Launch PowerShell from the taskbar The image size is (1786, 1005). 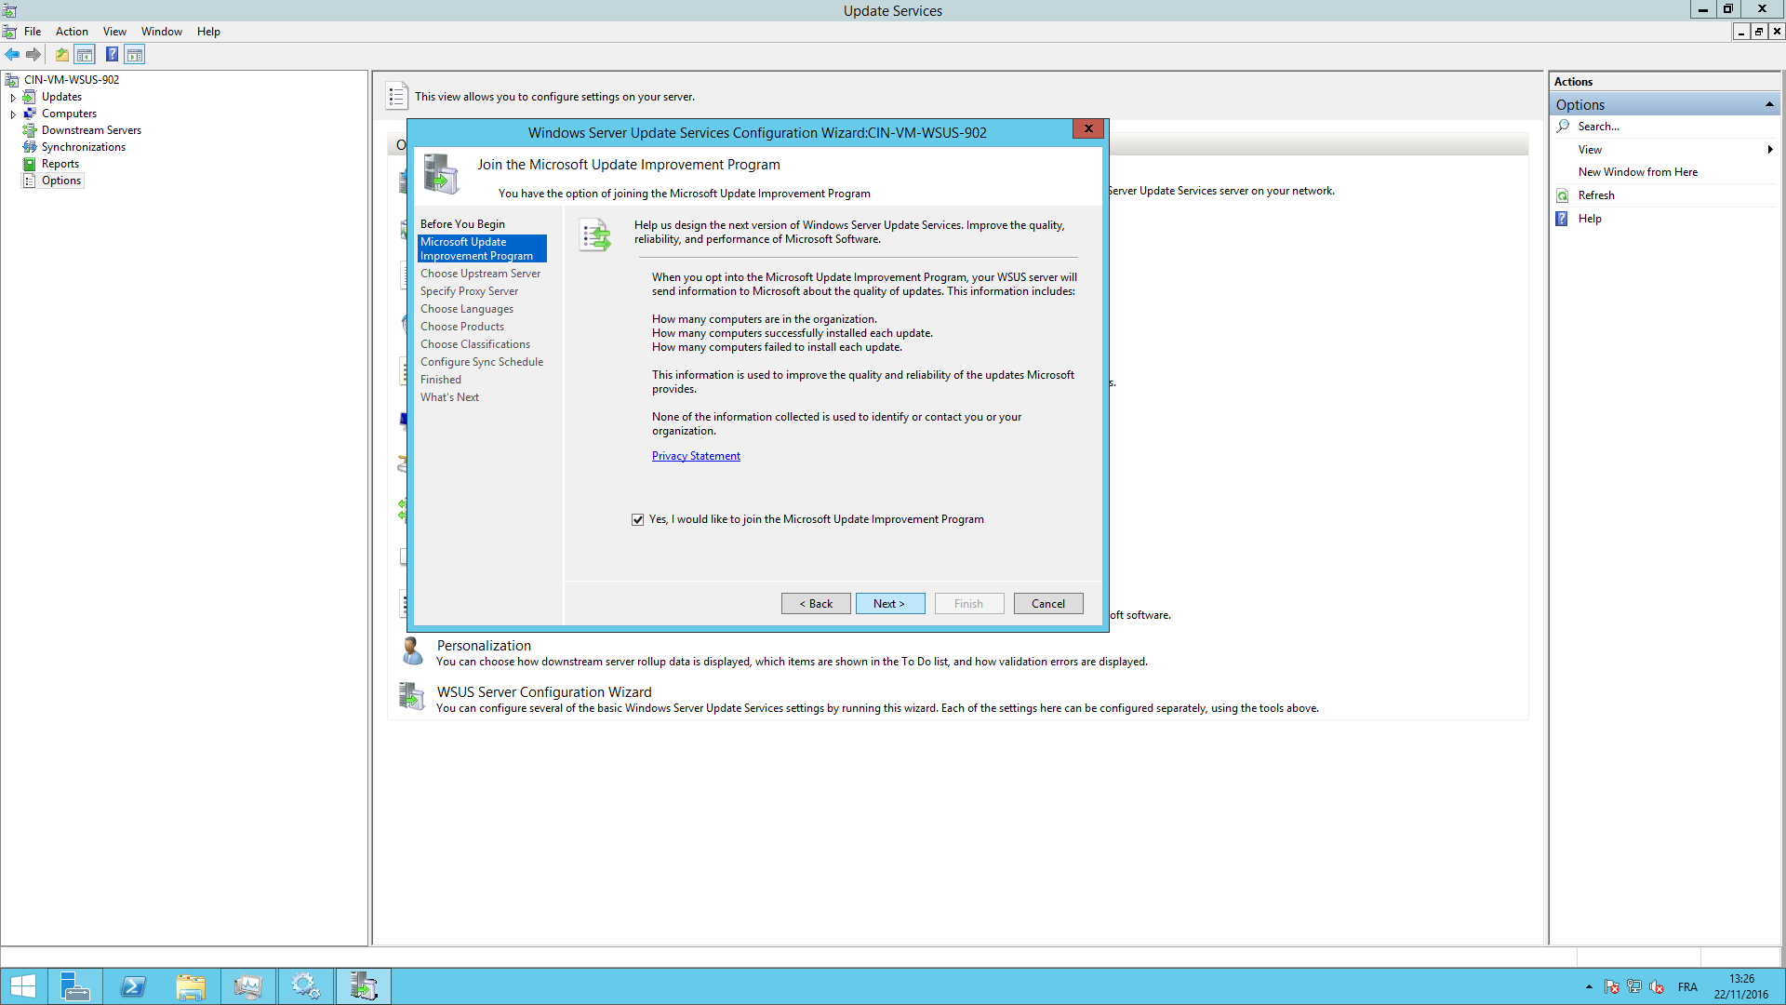[x=133, y=986]
